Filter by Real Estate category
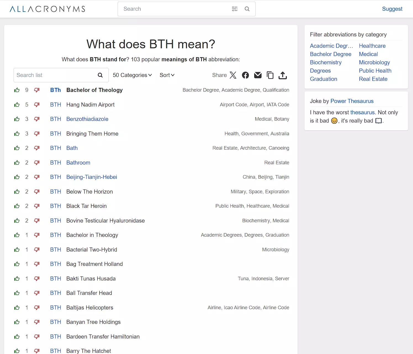This screenshot has height=354, width=413. click(x=373, y=79)
